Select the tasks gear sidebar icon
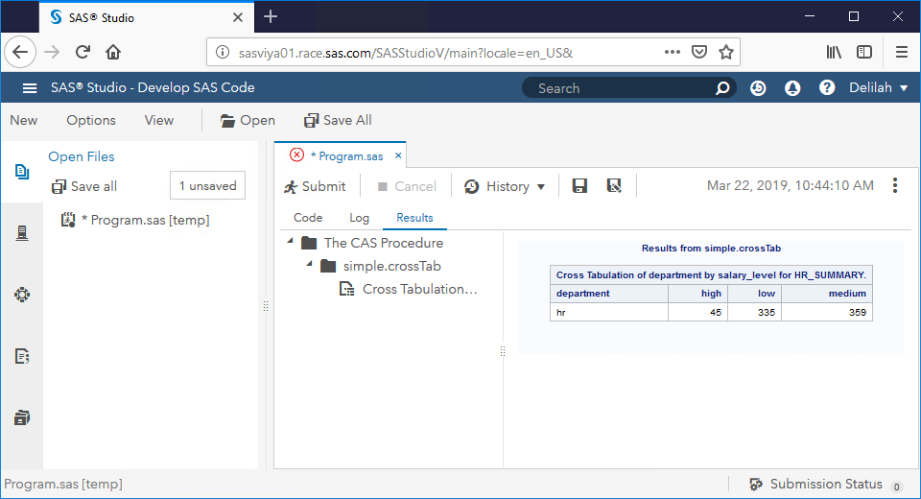The height and width of the screenshot is (499, 921). [x=22, y=295]
